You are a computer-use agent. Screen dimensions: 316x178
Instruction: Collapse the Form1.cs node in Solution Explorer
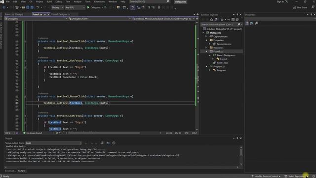[206, 51]
